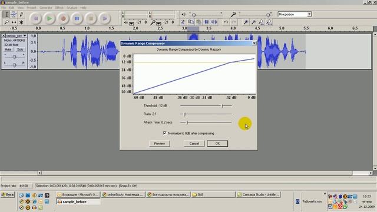The height and width of the screenshot is (212, 377).
Task: Select the Draw pencil tool
Action: click(x=21, y=14)
